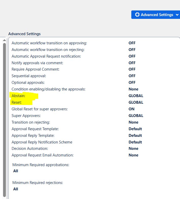Toggle the Require Approval Comment OFF value
The width and height of the screenshot is (180, 199).
click(x=132, y=69)
